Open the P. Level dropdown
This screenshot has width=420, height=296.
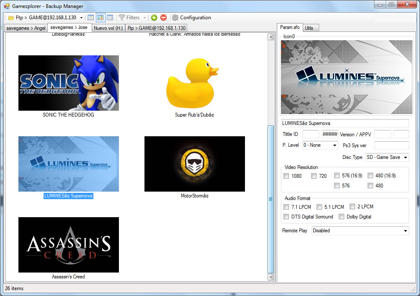tap(320, 145)
